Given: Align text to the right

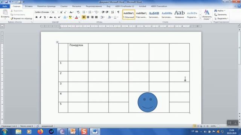Looking at the screenshot, I should 92,17.
